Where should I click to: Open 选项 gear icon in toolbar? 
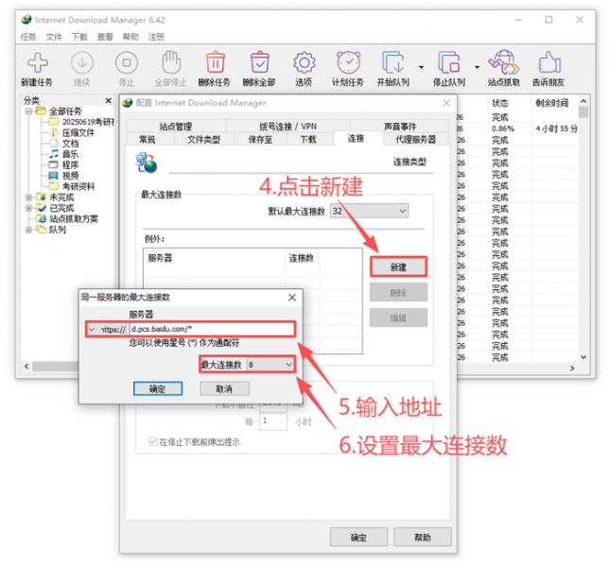(304, 62)
